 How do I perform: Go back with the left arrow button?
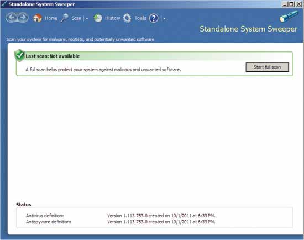(12, 18)
